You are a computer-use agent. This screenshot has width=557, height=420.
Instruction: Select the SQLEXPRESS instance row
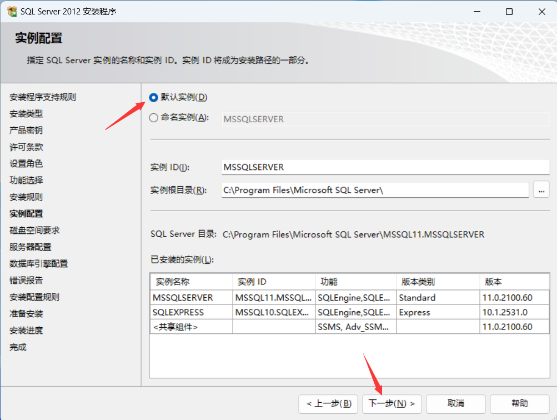[350, 312]
